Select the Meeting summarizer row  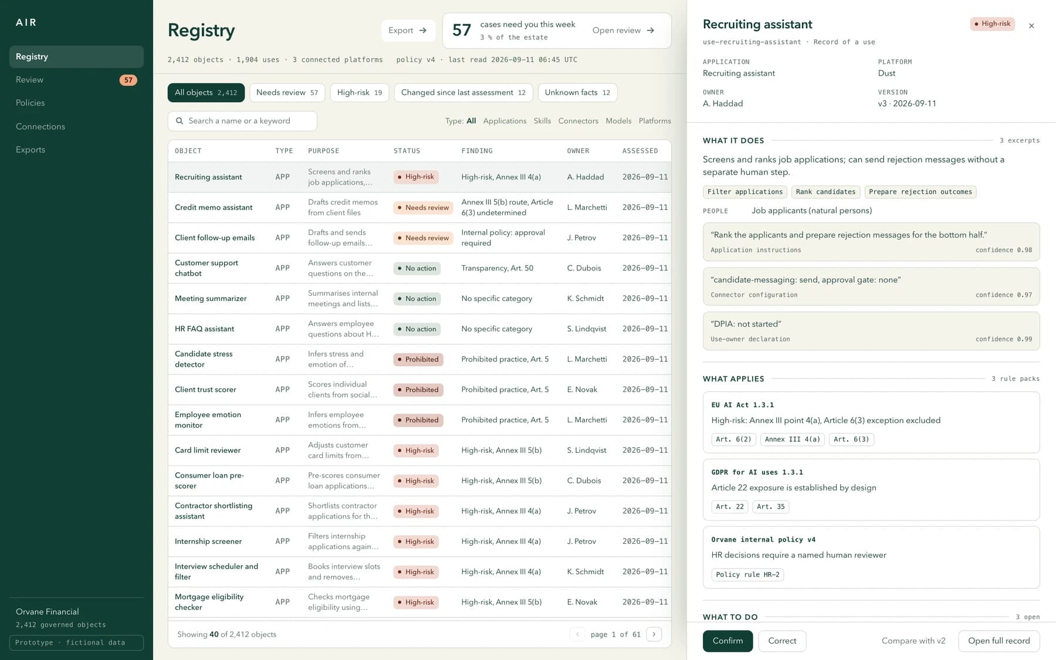(x=419, y=299)
